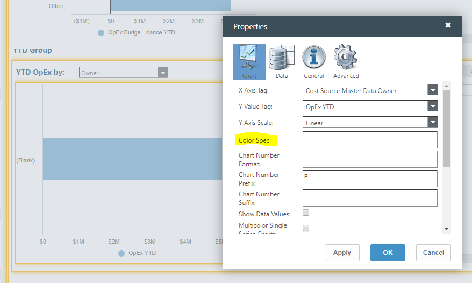Click the properties scrollbar down arrow
The image size is (472, 283).
tap(446, 229)
